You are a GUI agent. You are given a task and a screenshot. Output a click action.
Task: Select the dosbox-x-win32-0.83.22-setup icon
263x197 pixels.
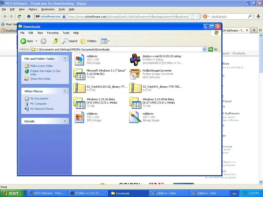point(135,60)
